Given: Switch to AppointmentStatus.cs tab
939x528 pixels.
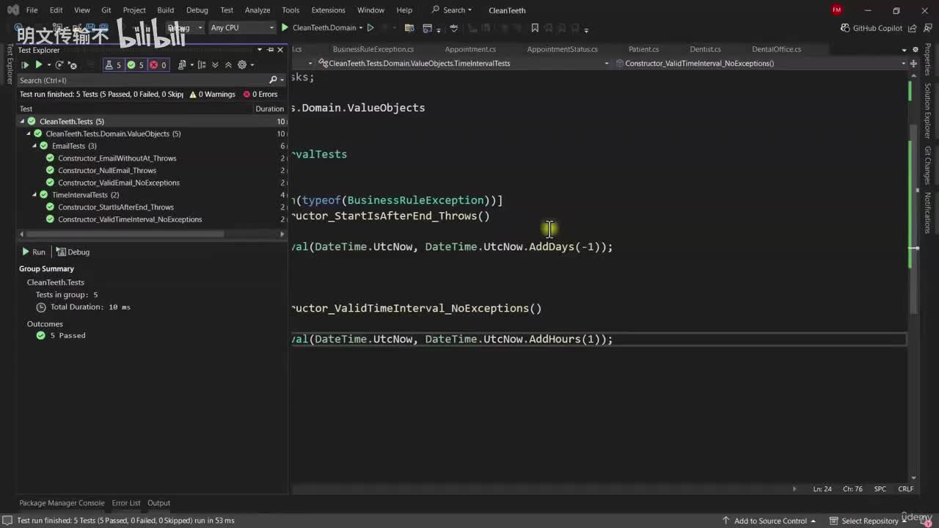Looking at the screenshot, I should [x=562, y=49].
